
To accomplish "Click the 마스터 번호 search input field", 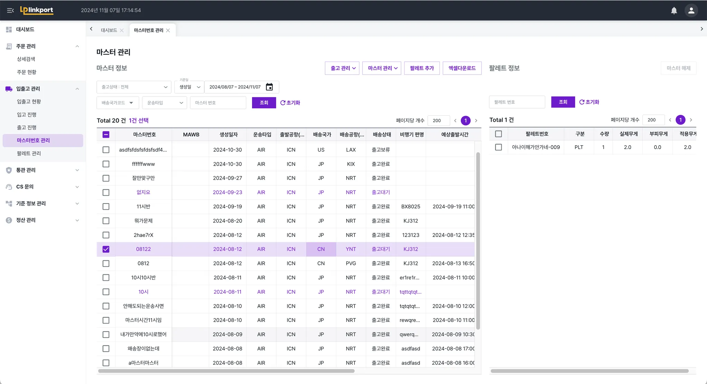I will pyautogui.click(x=218, y=103).
